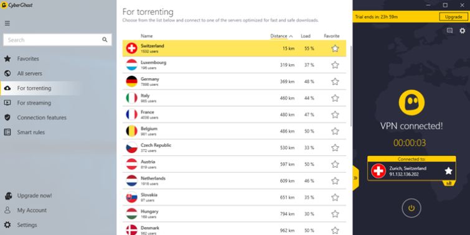Image resolution: width=470 pixels, height=235 pixels.
Task: Sort the list by Load column
Action: coord(306,36)
